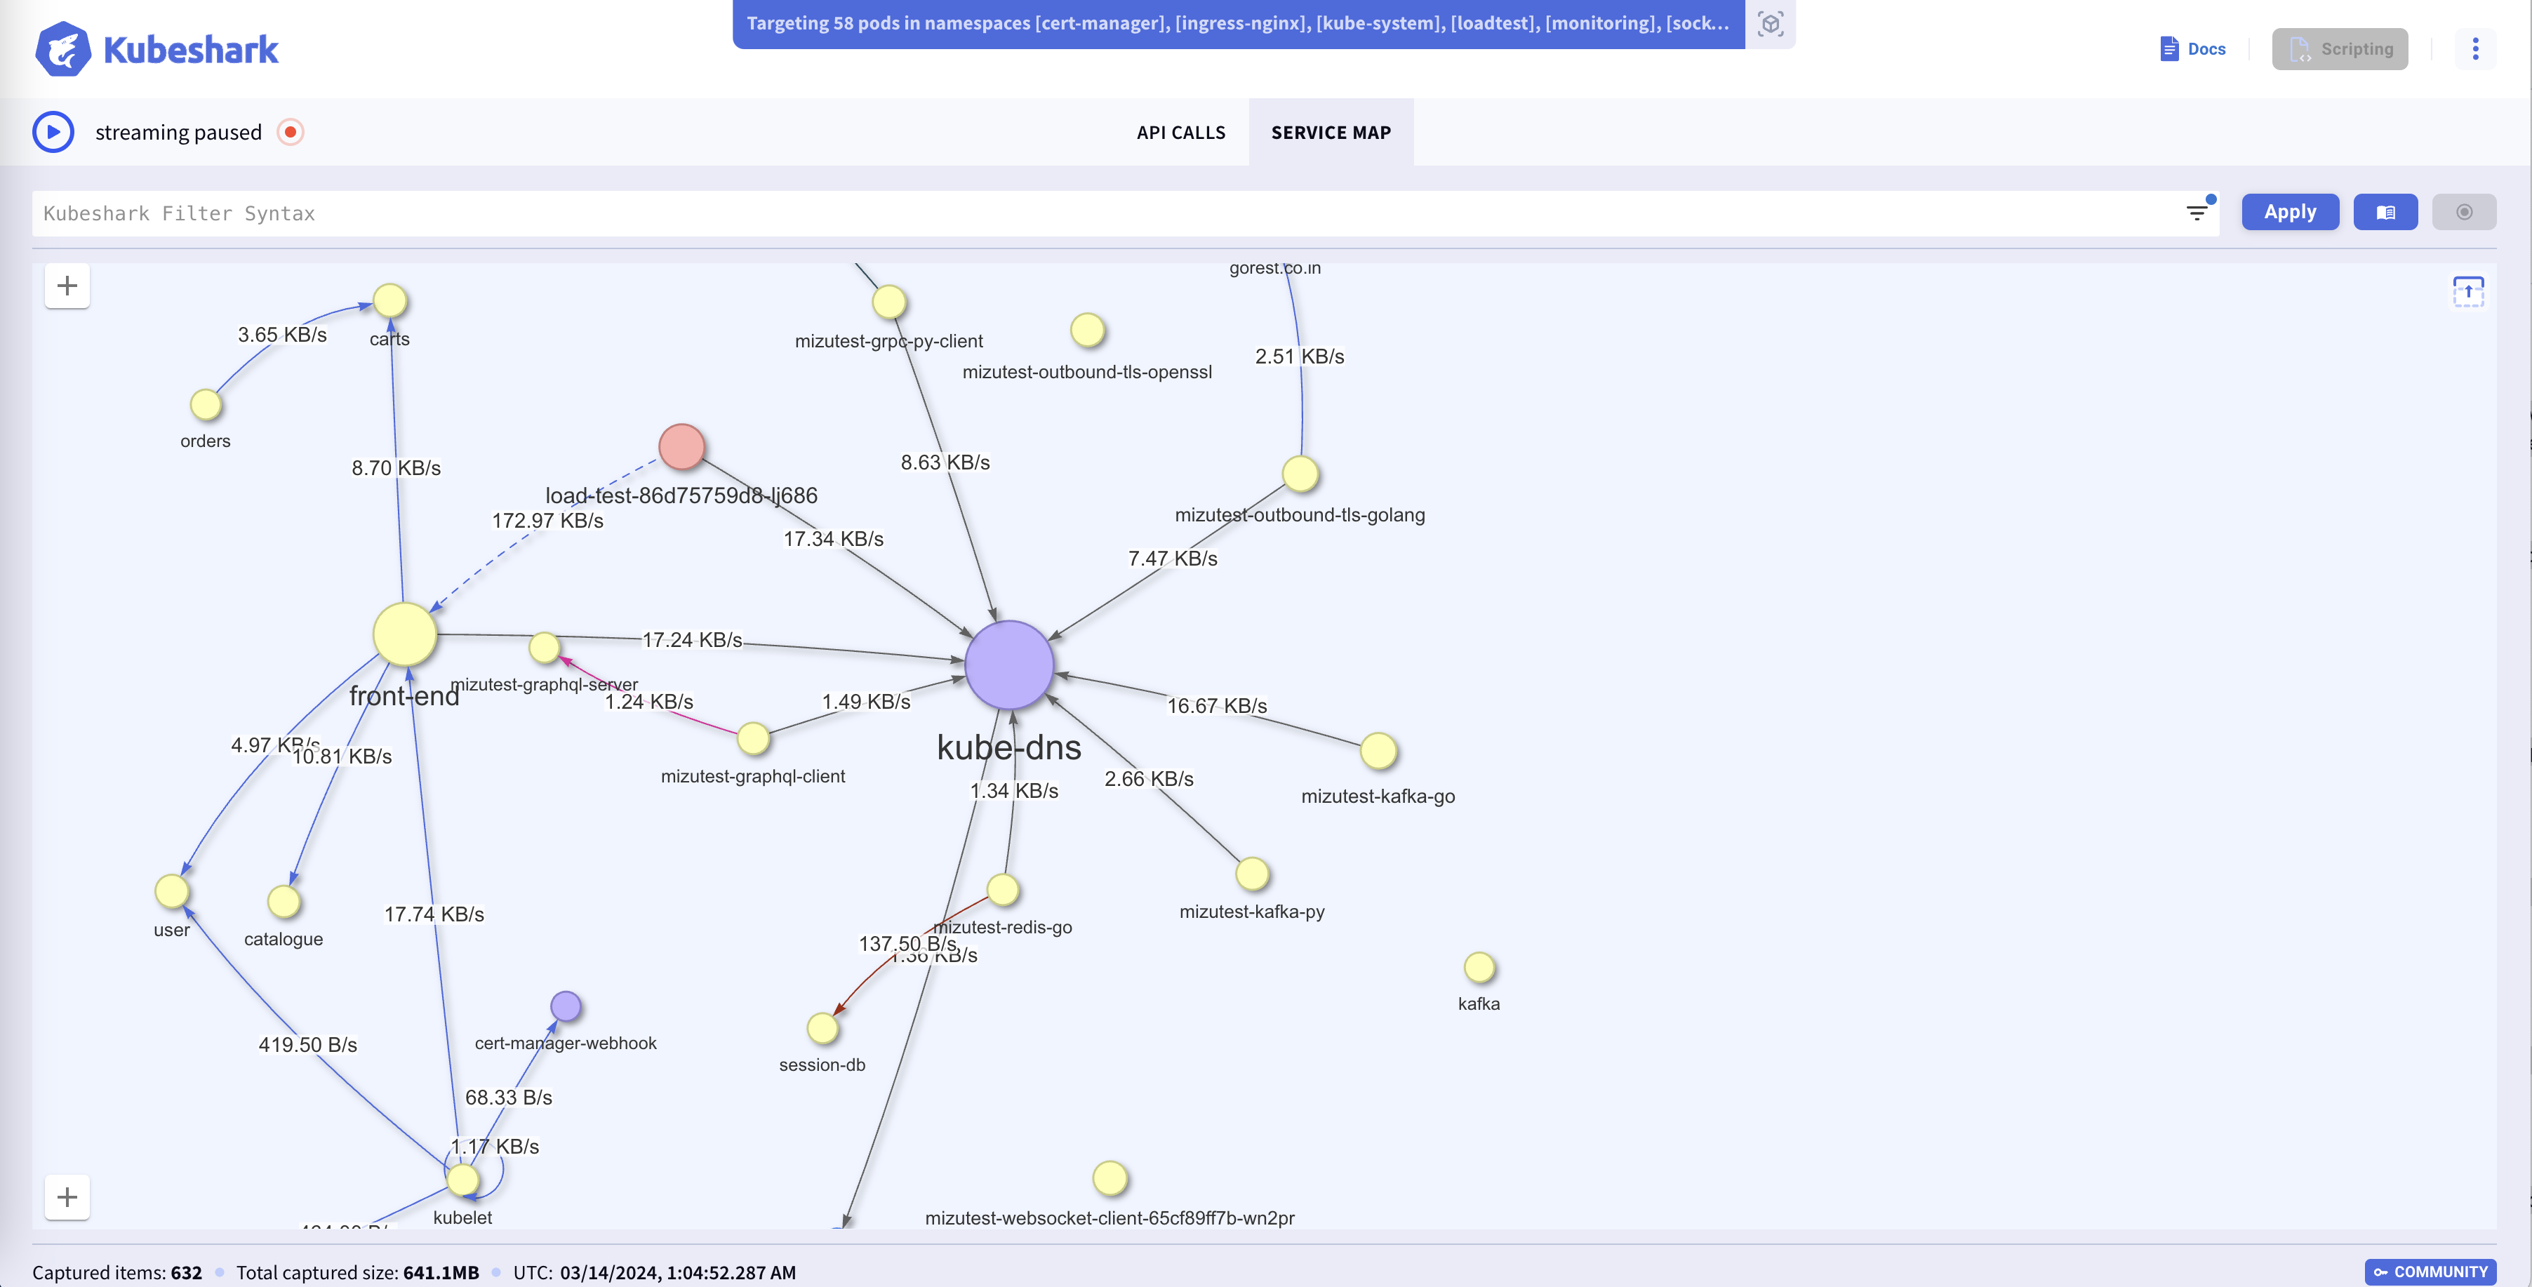Select the SERVICE MAP tab
The image size is (2532, 1287).
click(x=1331, y=132)
